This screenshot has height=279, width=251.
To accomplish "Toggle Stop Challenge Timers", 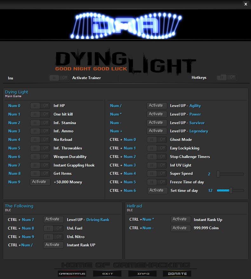I will pos(157,157).
